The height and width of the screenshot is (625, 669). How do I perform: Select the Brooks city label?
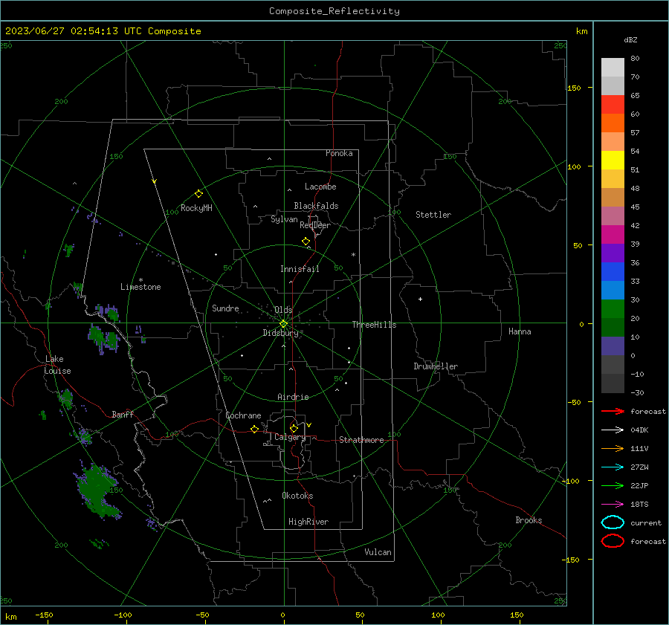[x=529, y=520]
